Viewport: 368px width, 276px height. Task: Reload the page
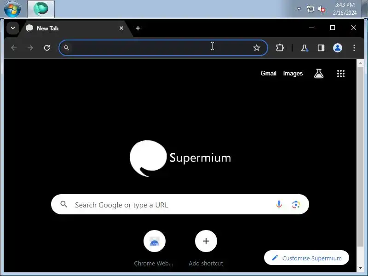coord(47,48)
